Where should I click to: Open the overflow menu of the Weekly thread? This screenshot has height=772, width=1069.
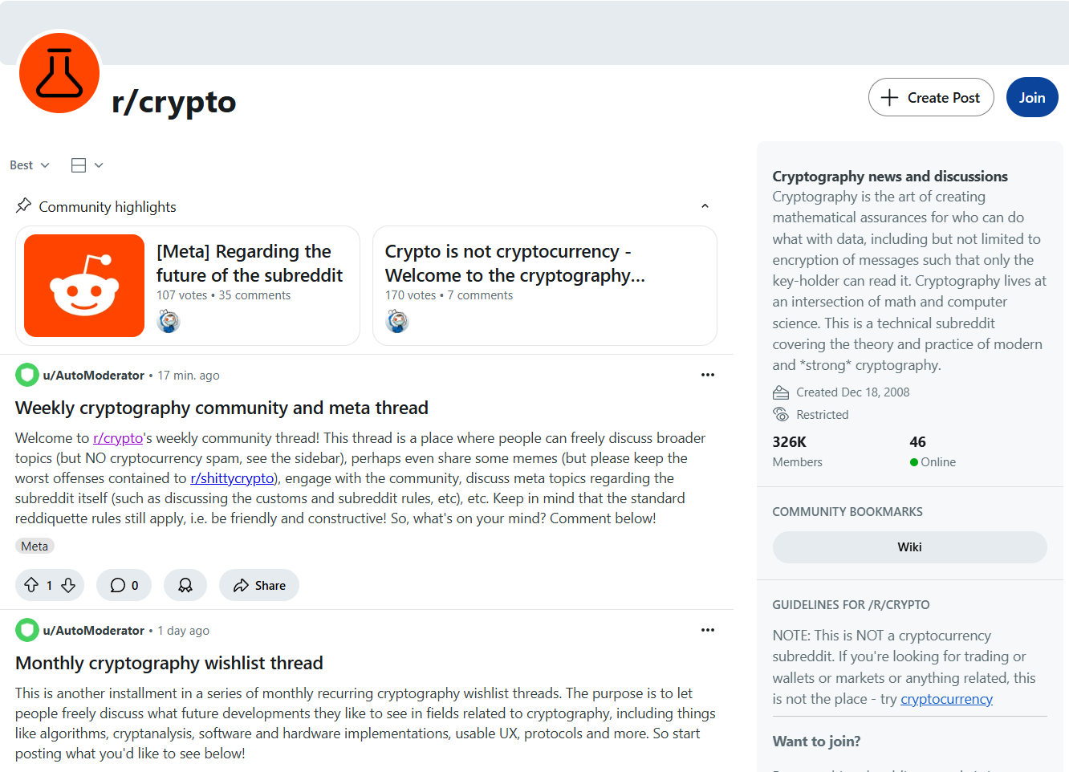pos(707,375)
